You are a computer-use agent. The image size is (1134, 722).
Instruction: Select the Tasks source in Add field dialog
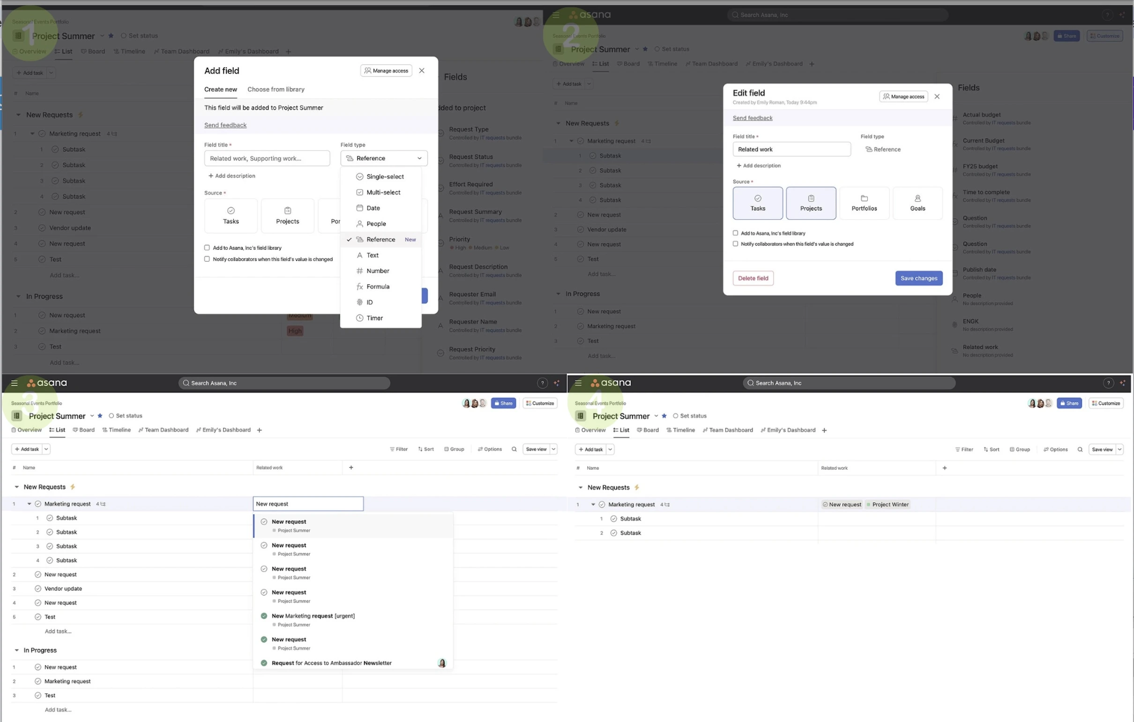click(x=231, y=215)
